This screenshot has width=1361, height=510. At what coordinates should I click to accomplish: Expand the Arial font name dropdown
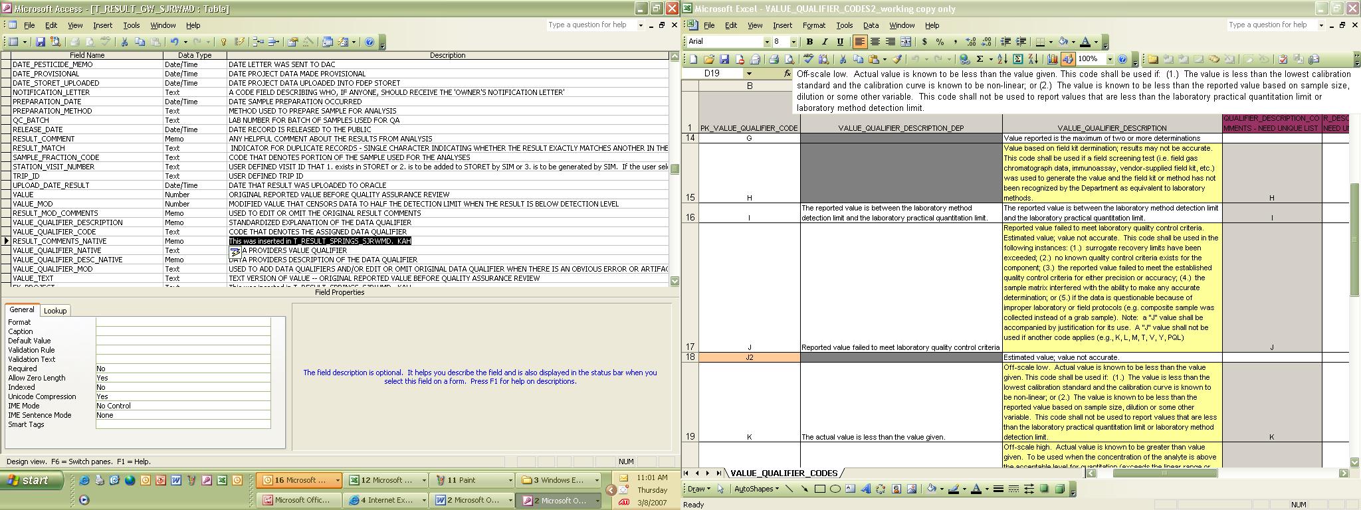[767, 42]
